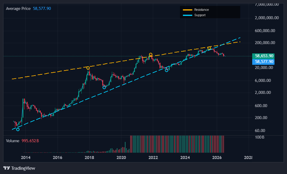Viewport: 287px width, 174px height.
Task: Click the TradingView logo link
Action: click(19, 168)
